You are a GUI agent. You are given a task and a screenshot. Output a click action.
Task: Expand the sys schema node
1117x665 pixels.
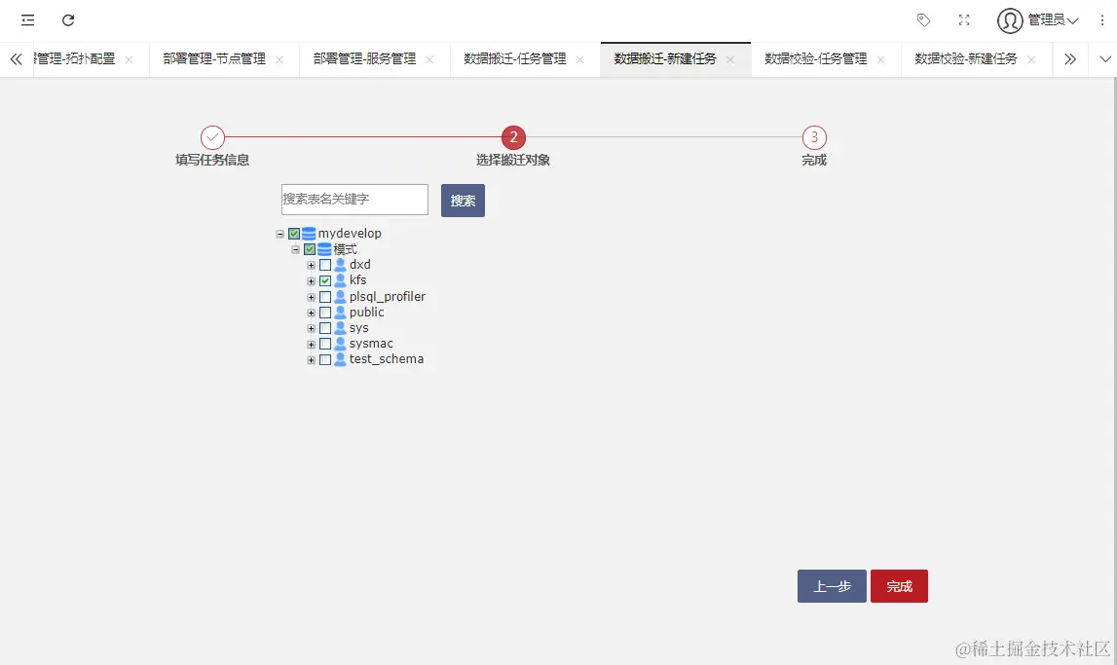point(312,328)
